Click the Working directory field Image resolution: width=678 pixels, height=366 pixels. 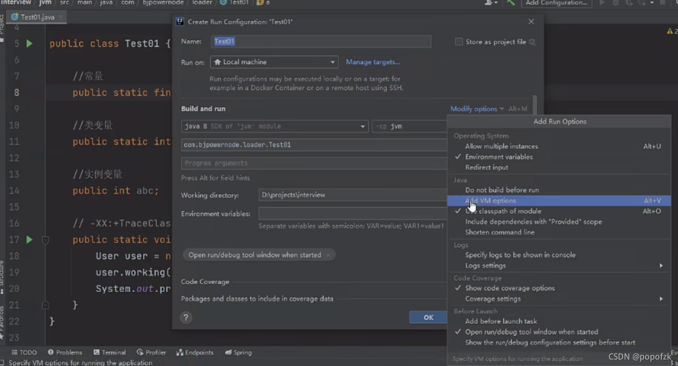[x=353, y=195]
